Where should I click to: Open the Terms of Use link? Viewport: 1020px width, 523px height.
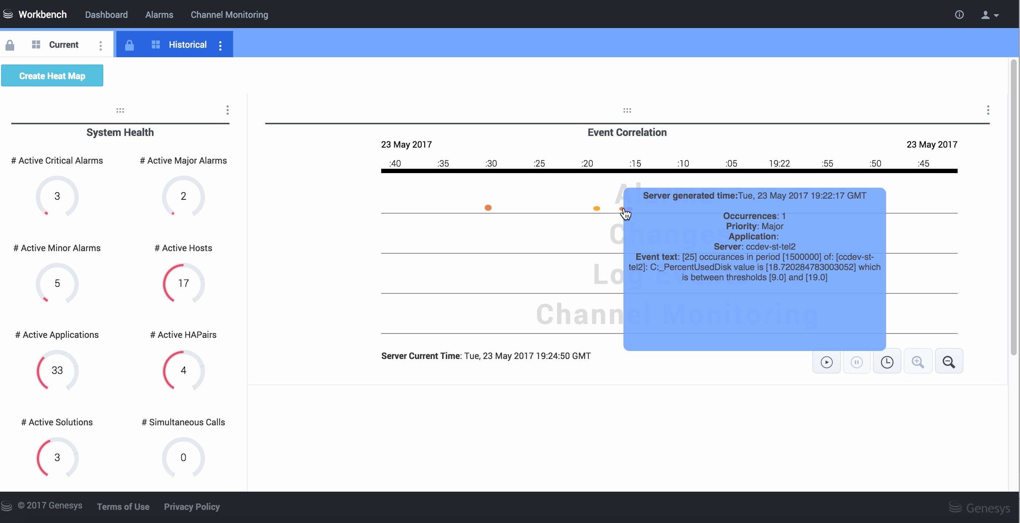pyautogui.click(x=123, y=506)
